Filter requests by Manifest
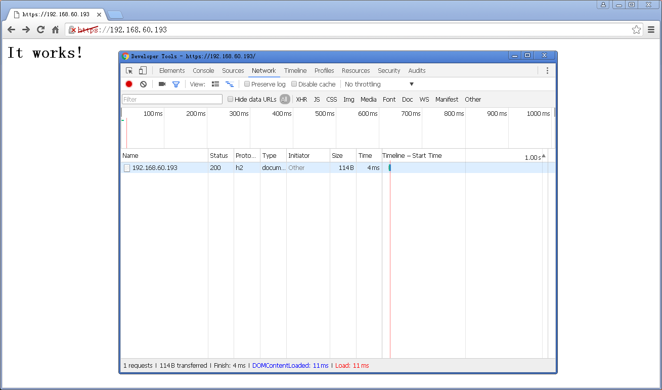Image resolution: width=662 pixels, height=390 pixels. (x=447, y=100)
